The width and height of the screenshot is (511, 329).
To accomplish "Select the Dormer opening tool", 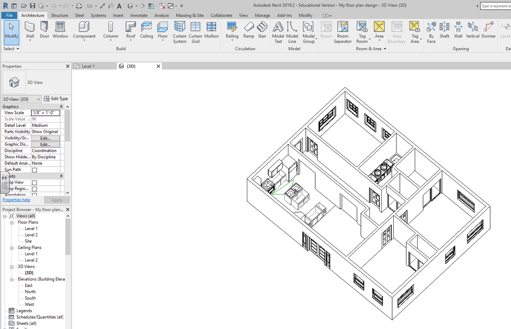I will coord(489,30).
